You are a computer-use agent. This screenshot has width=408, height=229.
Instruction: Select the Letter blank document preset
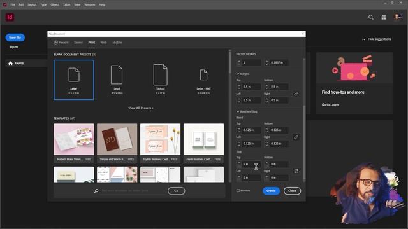coord(74,80)
